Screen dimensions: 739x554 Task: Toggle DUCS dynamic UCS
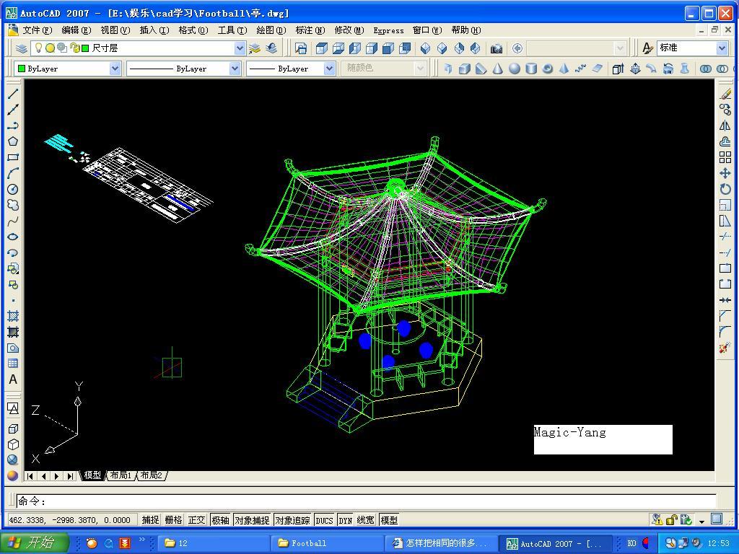coord(324,520)
